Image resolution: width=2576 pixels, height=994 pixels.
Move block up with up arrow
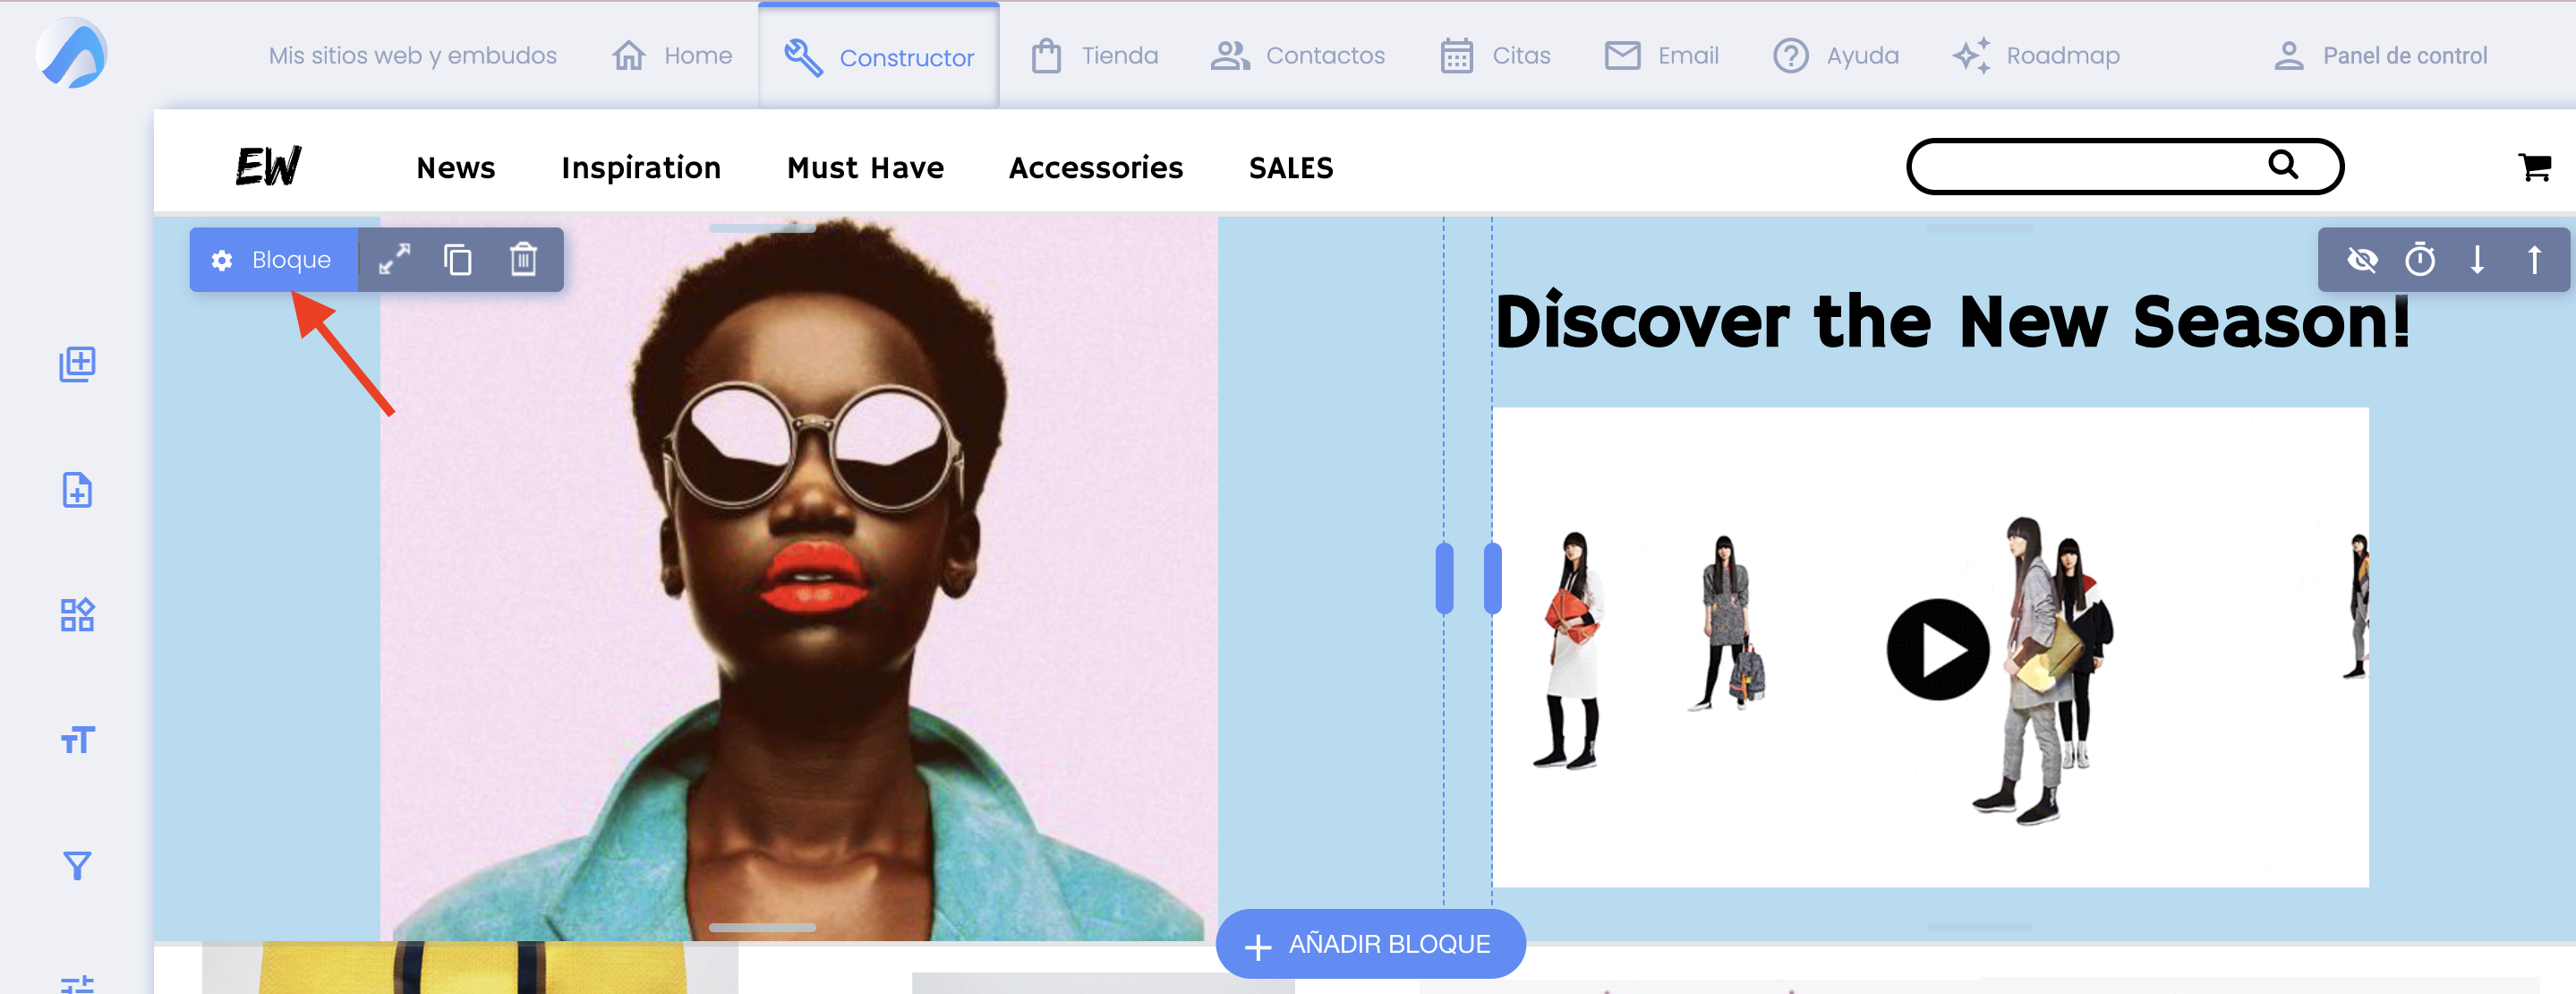point(2534,260)
